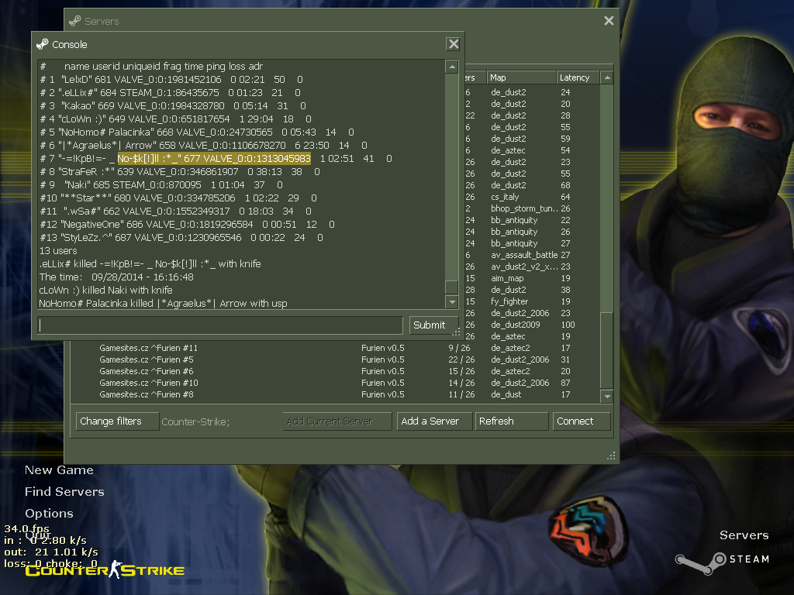Click the Servers window corner grip
Image resolution: width=794 pixels, height=595 pixels.
[611, 456]
